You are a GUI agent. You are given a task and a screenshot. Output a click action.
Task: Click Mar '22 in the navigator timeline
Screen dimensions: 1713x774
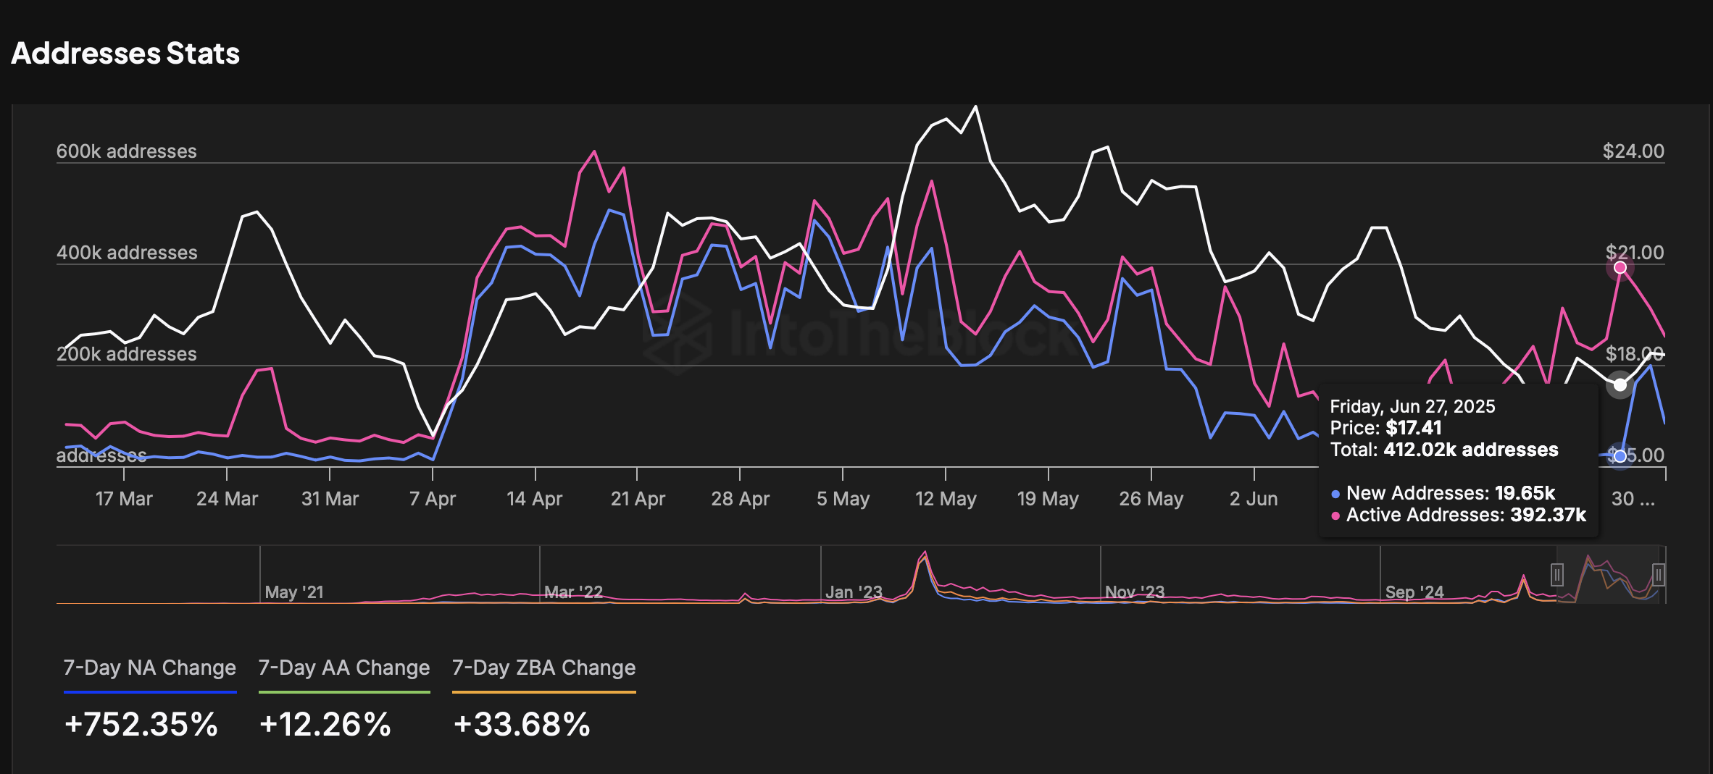573,592
